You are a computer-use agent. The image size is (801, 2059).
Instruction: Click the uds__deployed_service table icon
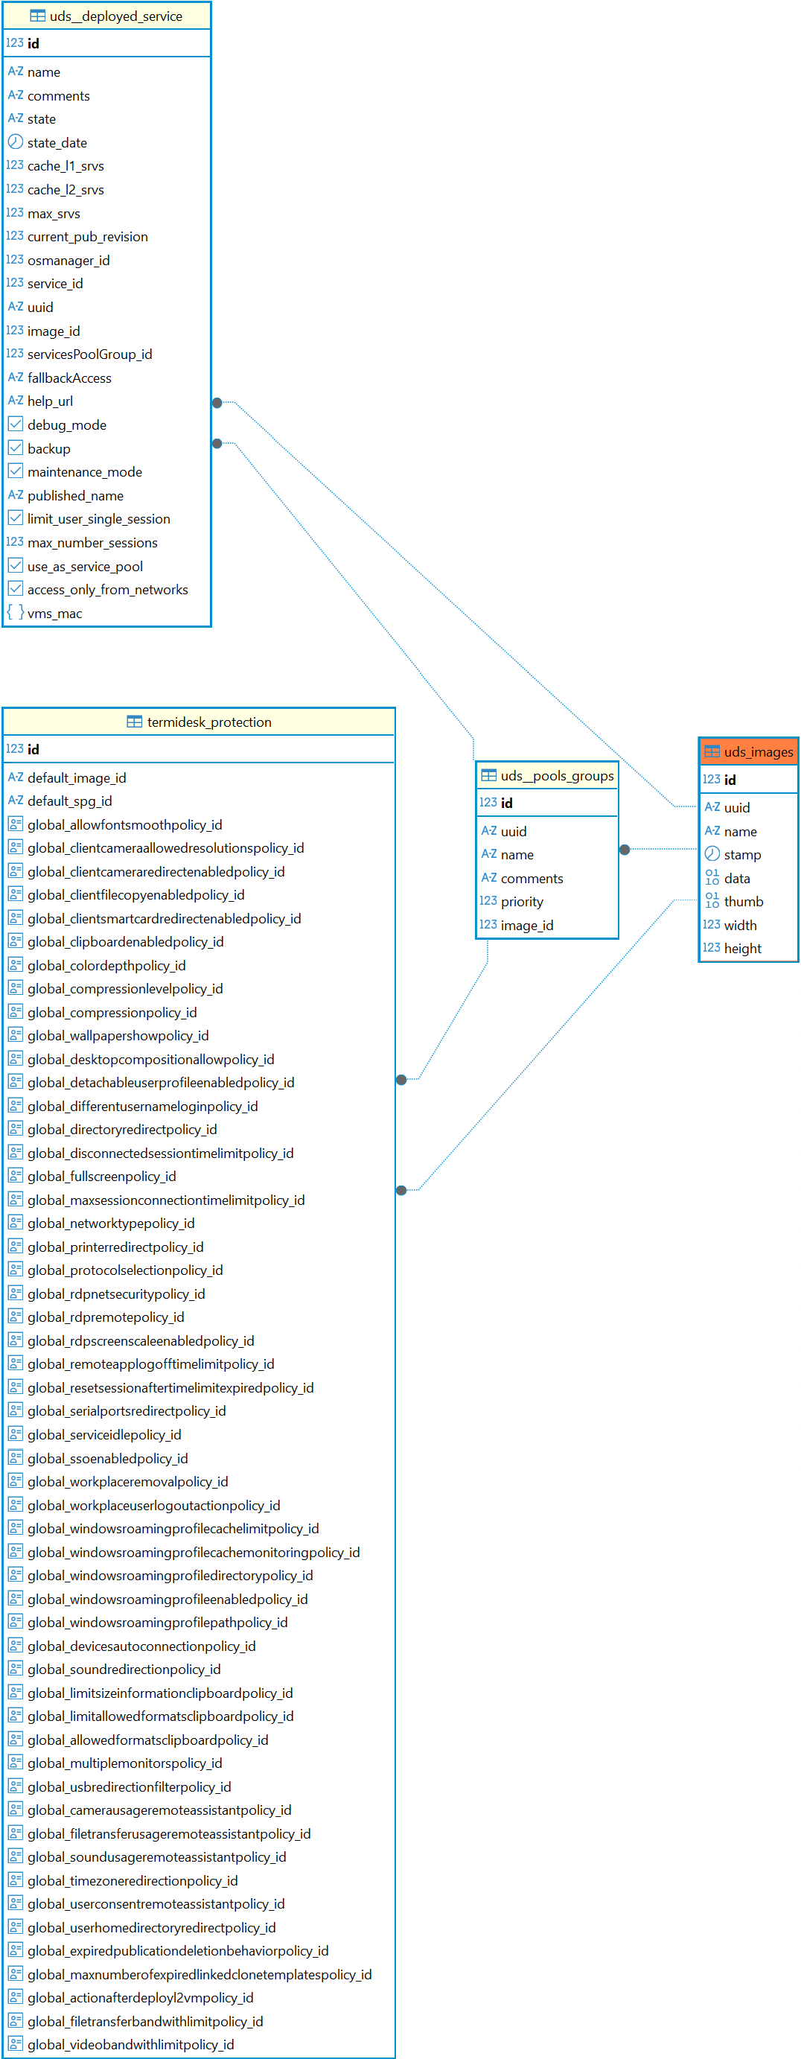(x=37, y=16)
